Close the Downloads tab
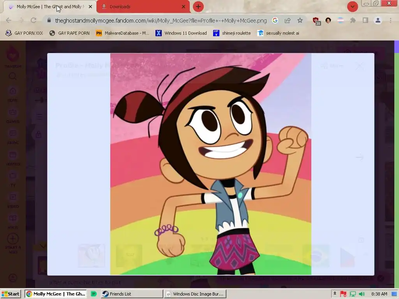 [184, 7]
